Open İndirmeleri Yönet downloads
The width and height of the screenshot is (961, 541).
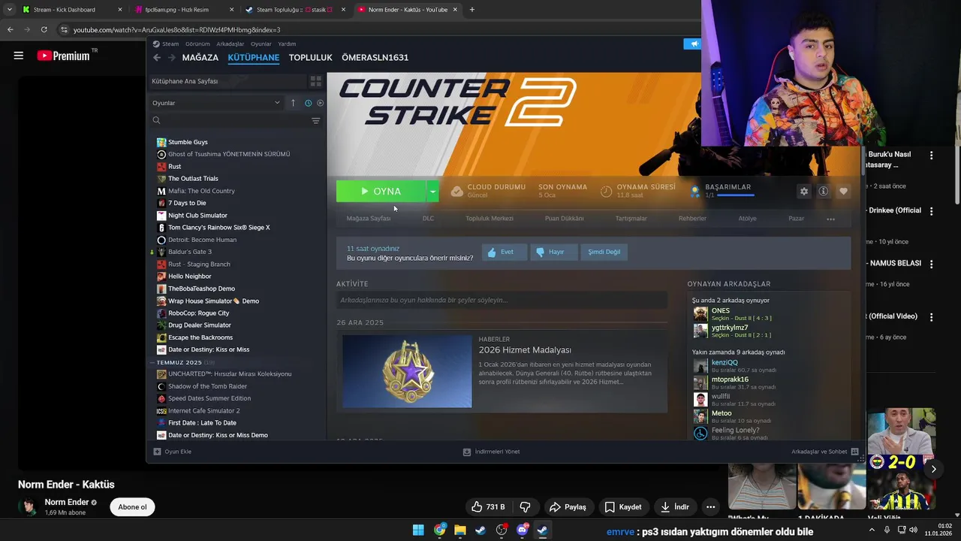(x=492, y=452)
